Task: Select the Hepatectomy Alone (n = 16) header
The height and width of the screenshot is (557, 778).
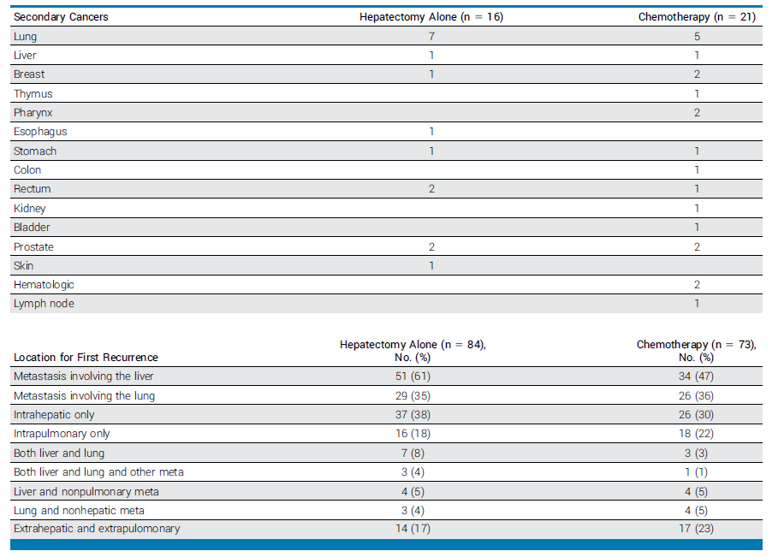Action: pos(431,17)
